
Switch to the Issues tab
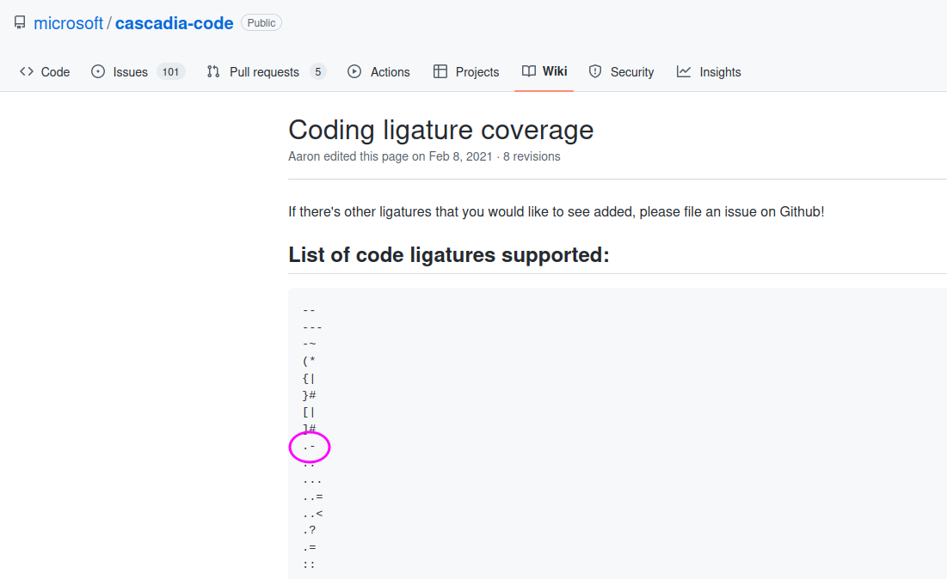tap(129, 71)
